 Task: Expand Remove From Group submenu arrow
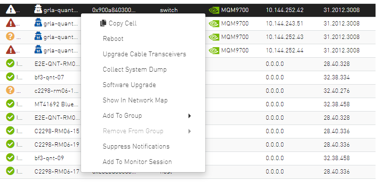click(189, 131)
